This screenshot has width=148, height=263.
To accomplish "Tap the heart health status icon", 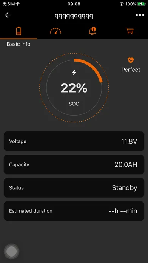I will coord(131,60).
